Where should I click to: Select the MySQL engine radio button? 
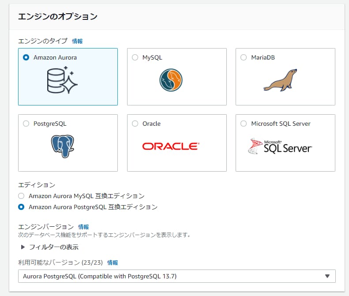point(135,57)
